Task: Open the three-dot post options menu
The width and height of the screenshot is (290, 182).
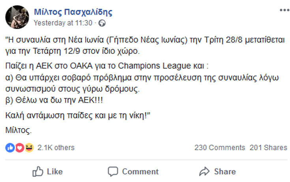Action: (284, 10)
